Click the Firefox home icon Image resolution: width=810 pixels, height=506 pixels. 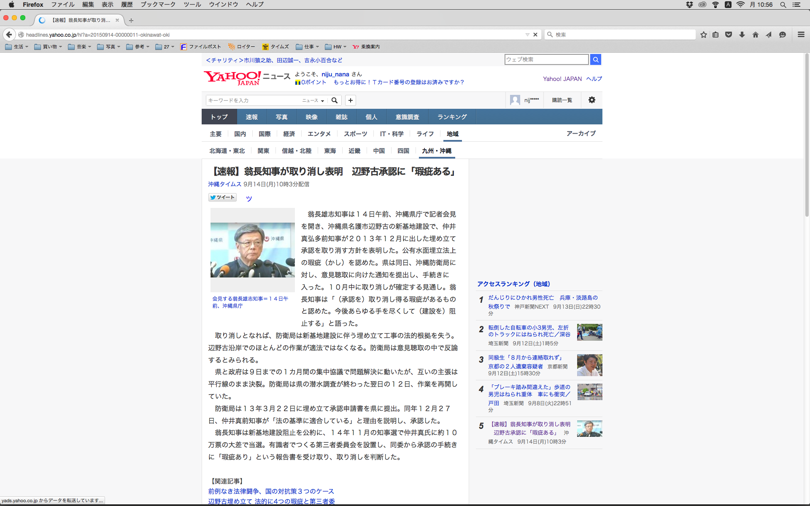[756, 35]
